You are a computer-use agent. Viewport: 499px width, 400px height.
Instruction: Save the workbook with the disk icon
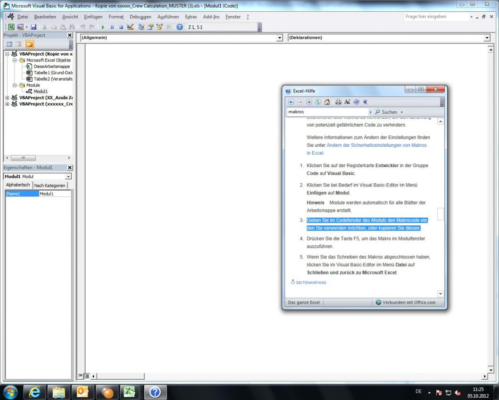pyautogui.click(x=33, y=27)
